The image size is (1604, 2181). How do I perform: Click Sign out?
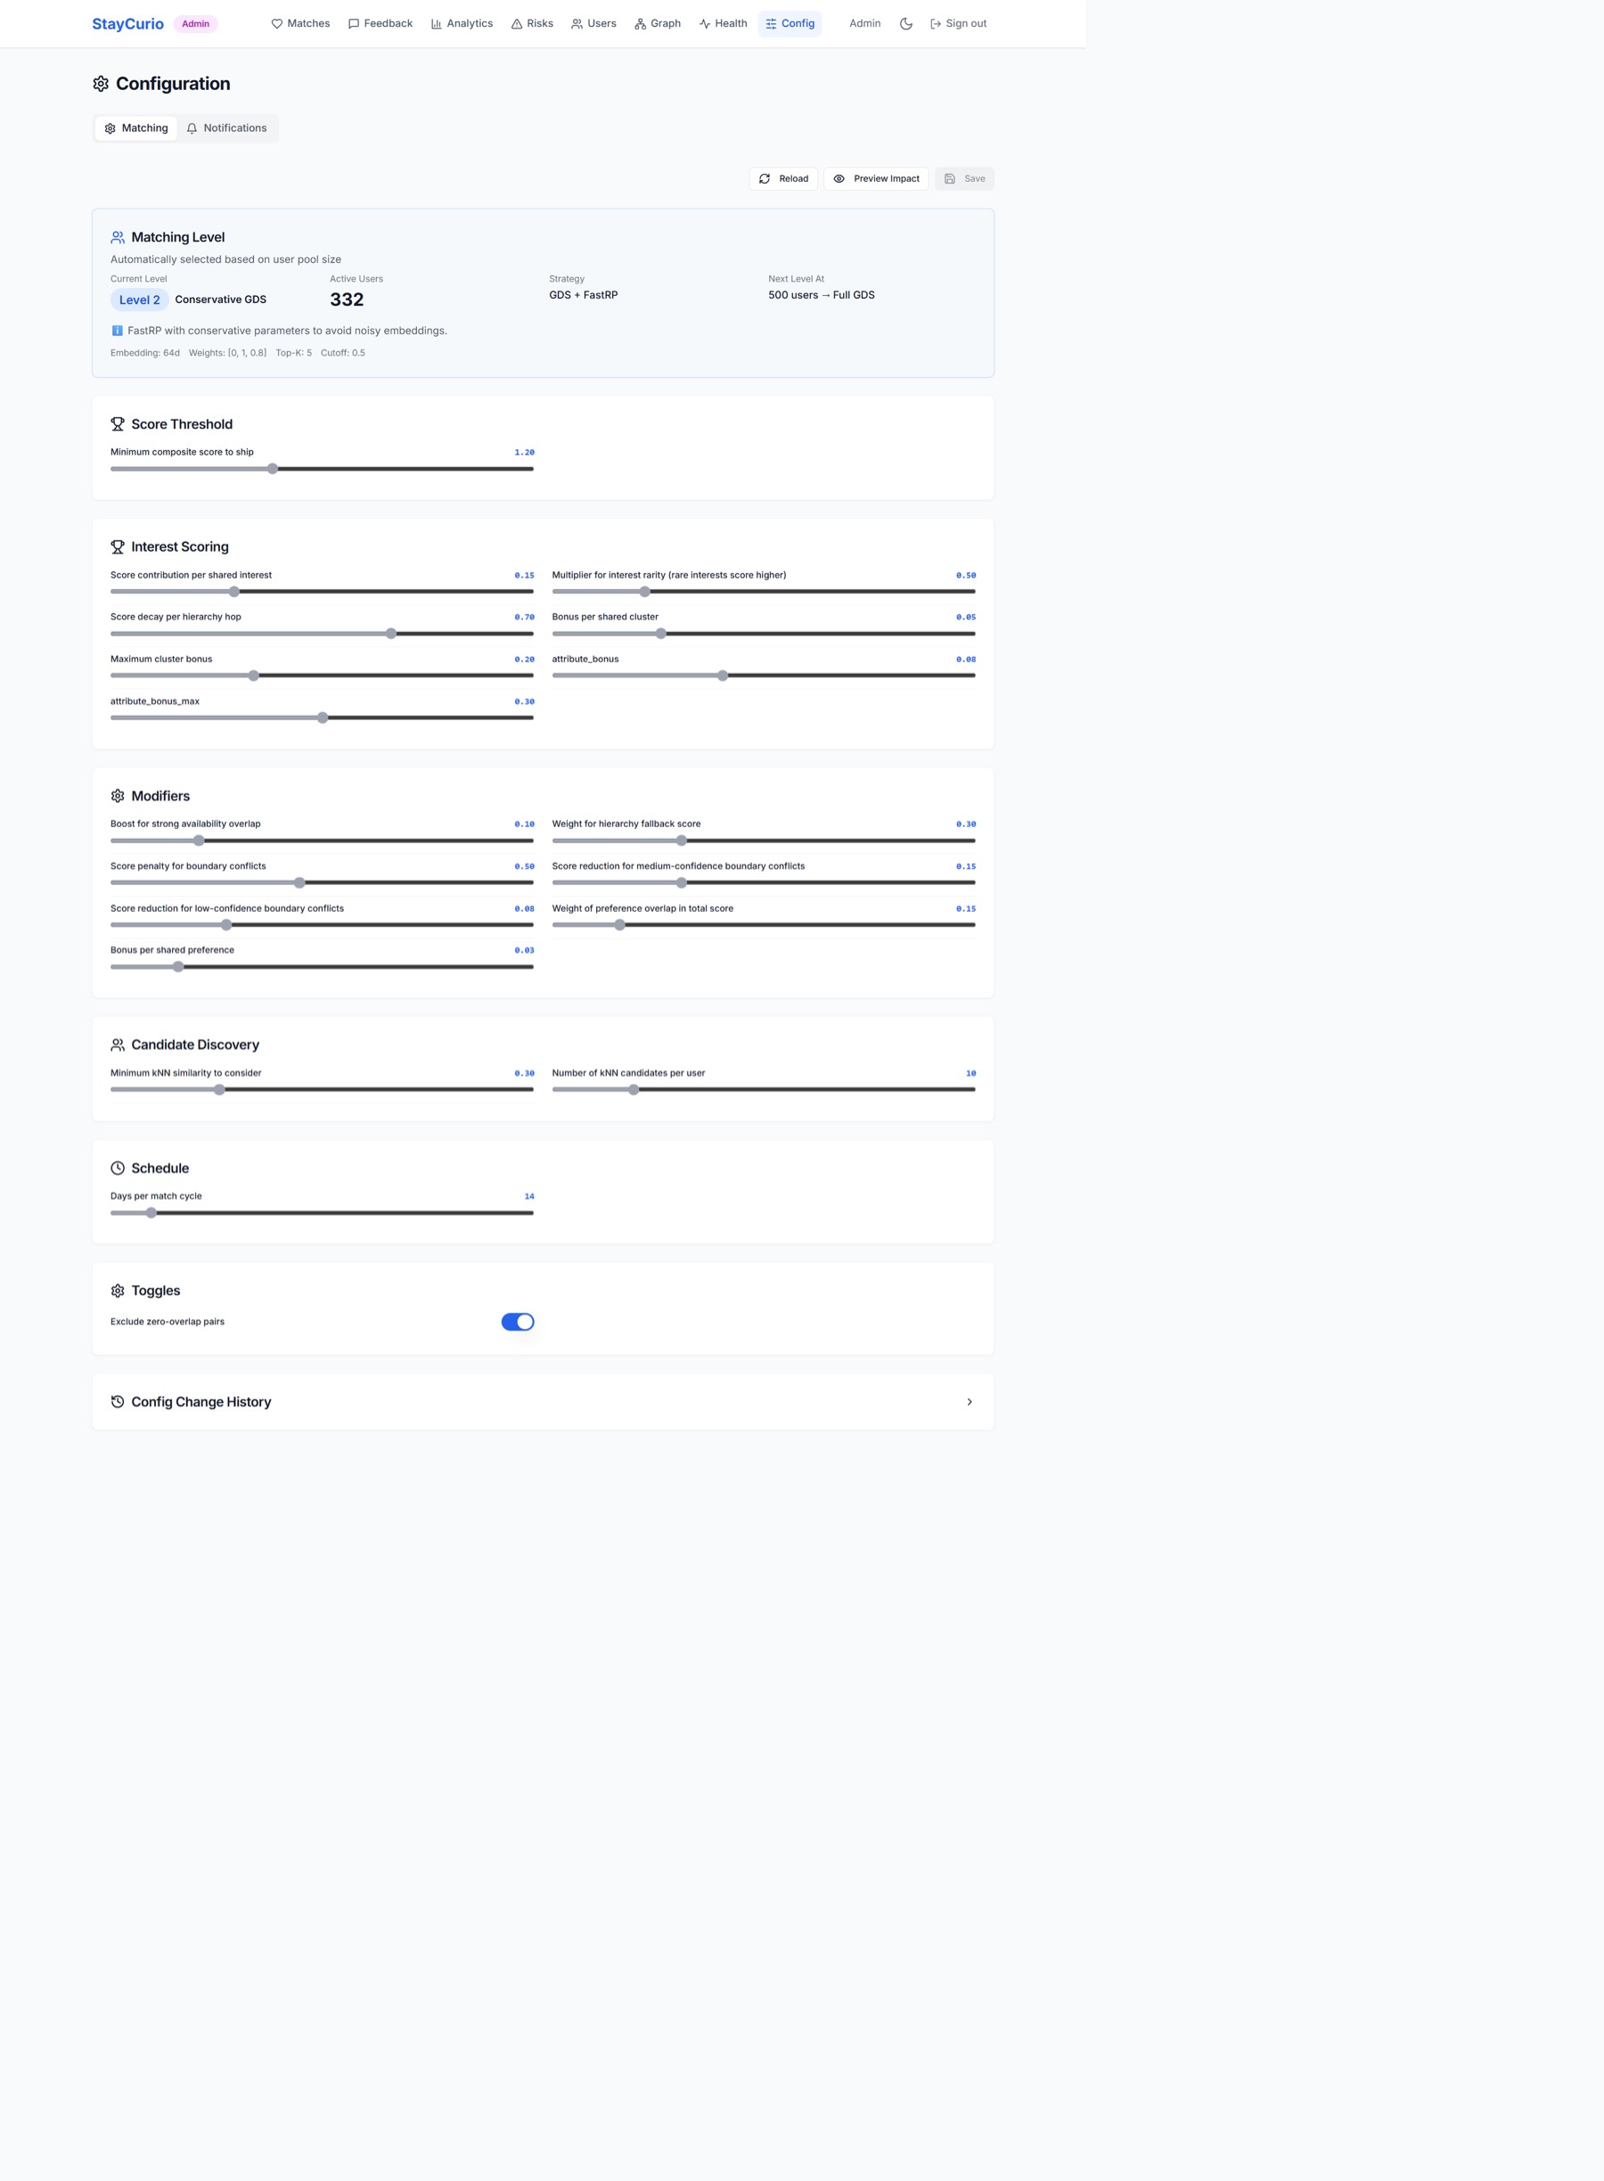coord(958,23)
